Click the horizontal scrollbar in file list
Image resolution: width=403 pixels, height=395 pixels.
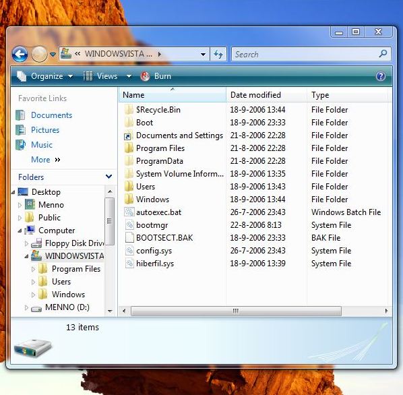[236, 311]
